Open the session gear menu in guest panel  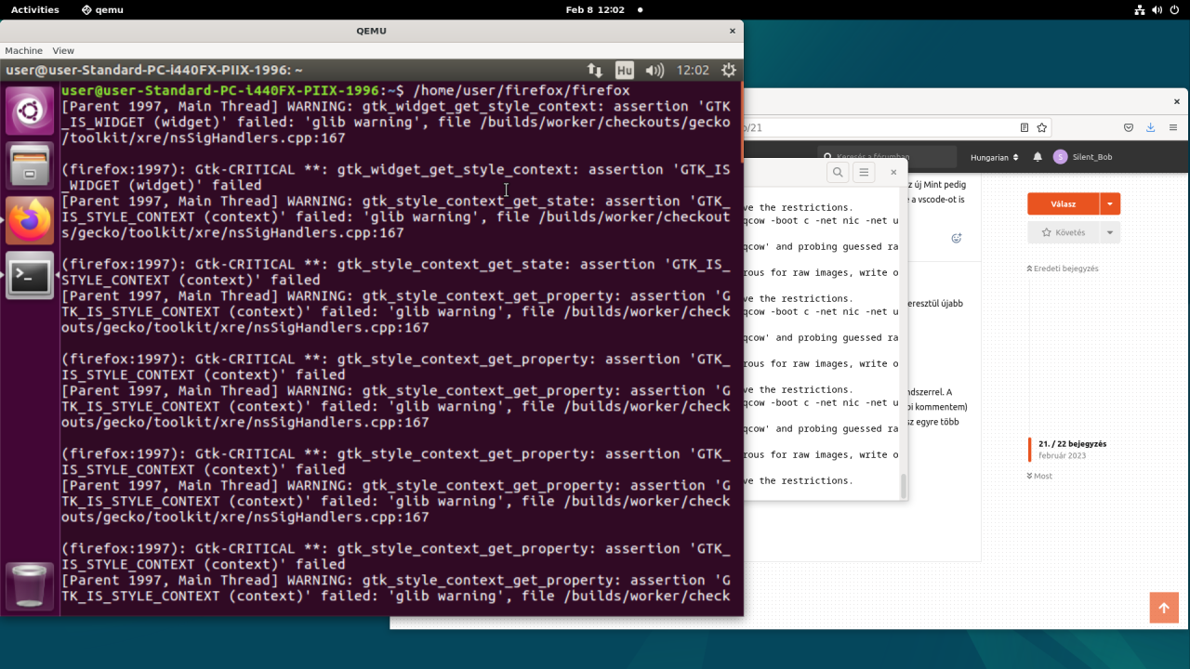tap(729, 70)
